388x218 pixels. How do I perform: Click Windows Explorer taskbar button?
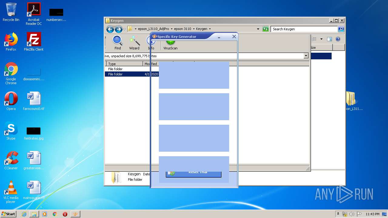pos(34,214)
